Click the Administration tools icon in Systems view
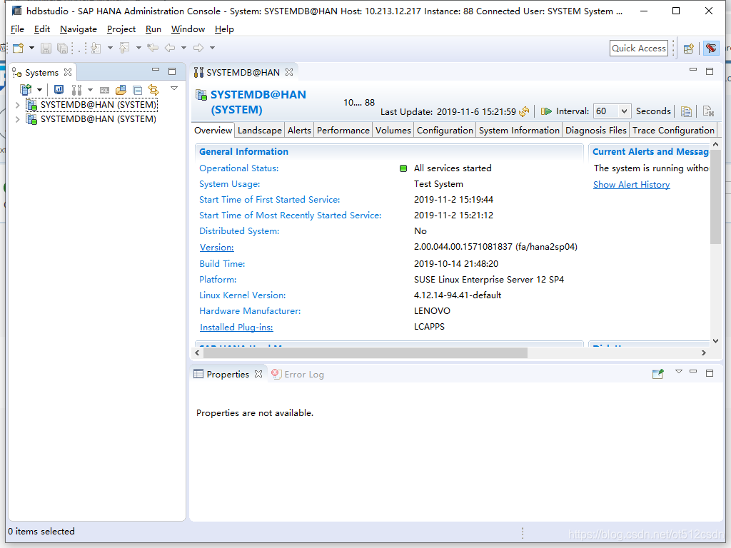731x548 pixels. (x=76, y=90)
